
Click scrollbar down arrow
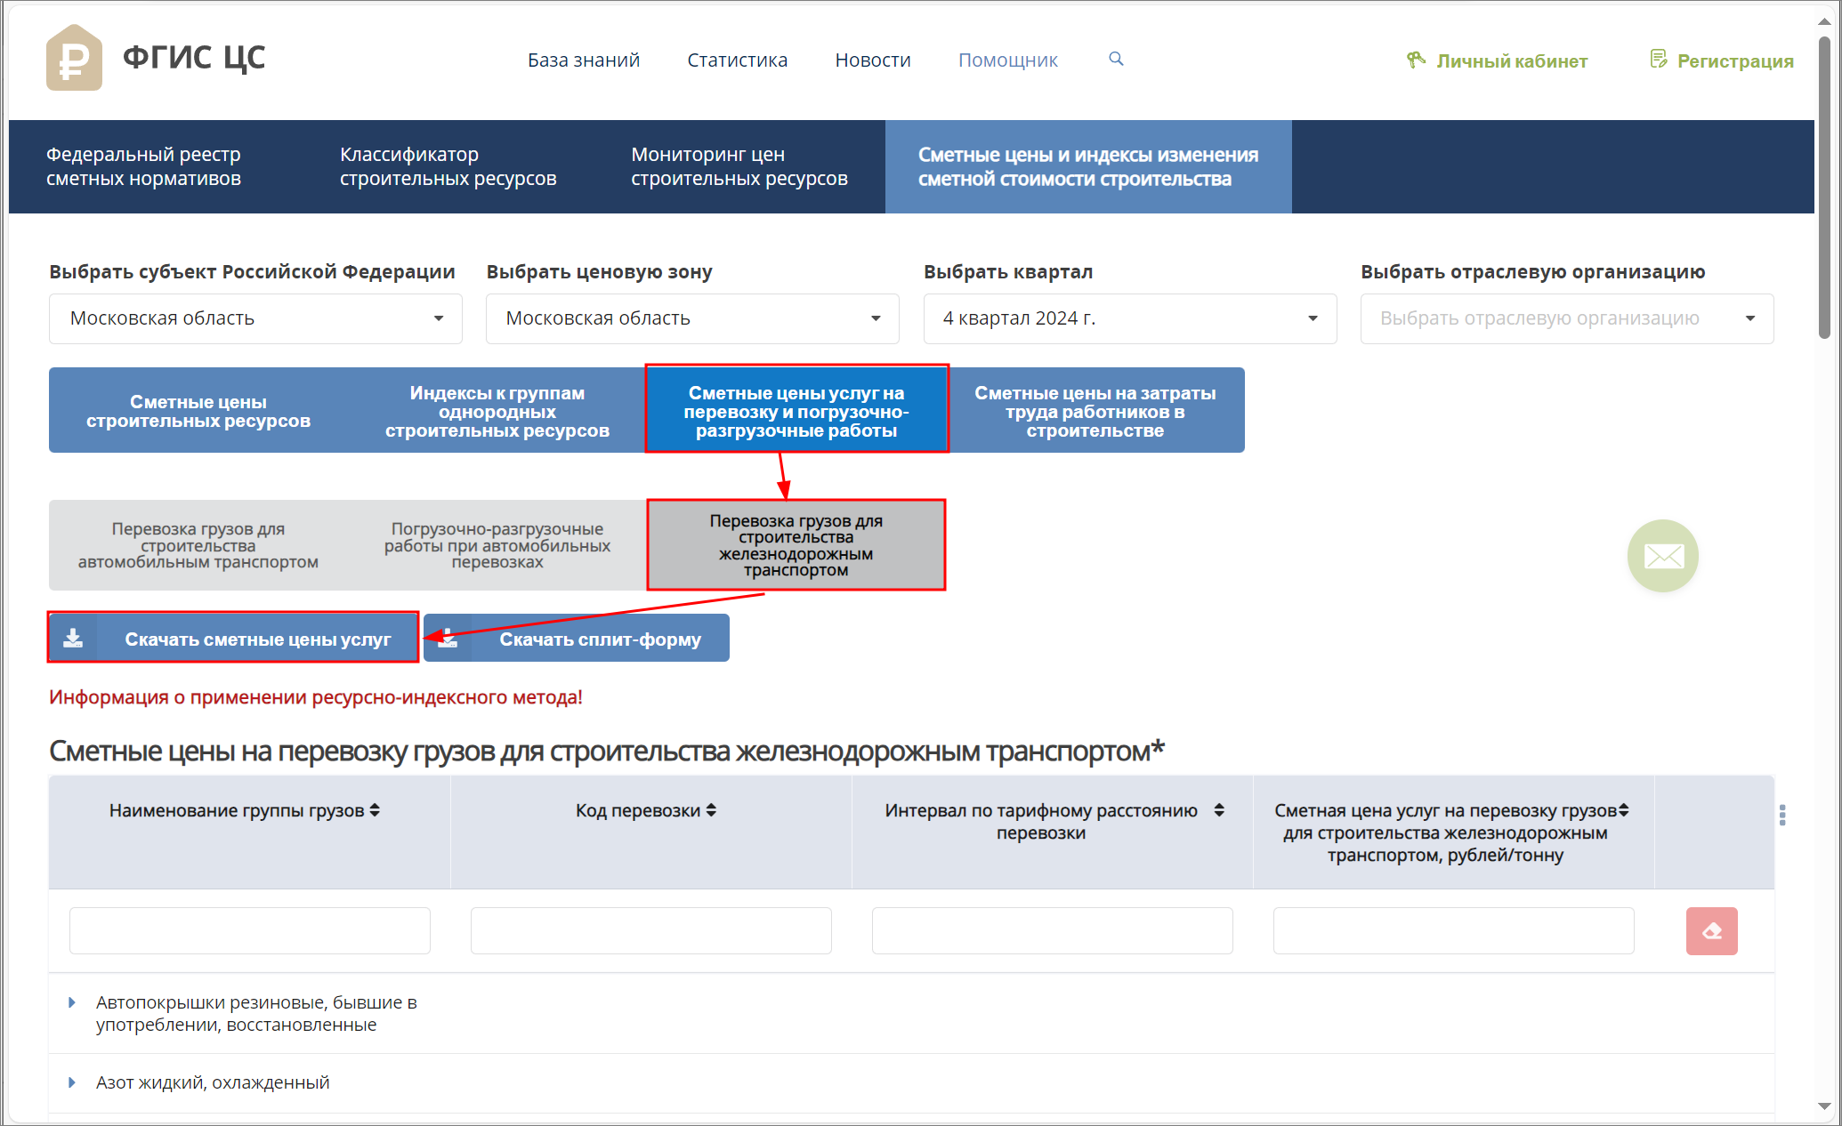(x=1824, y=1106)
